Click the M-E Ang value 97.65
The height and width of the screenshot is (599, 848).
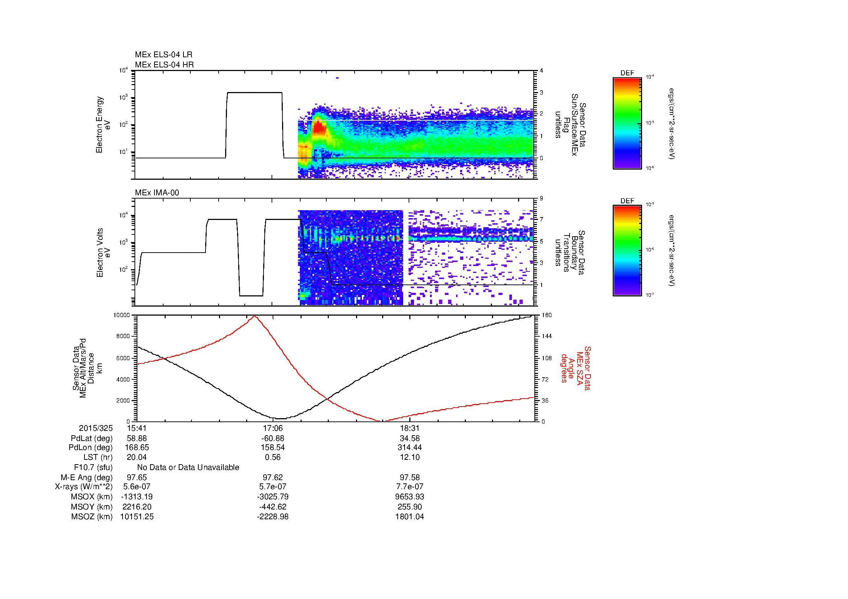pos(137,478)
